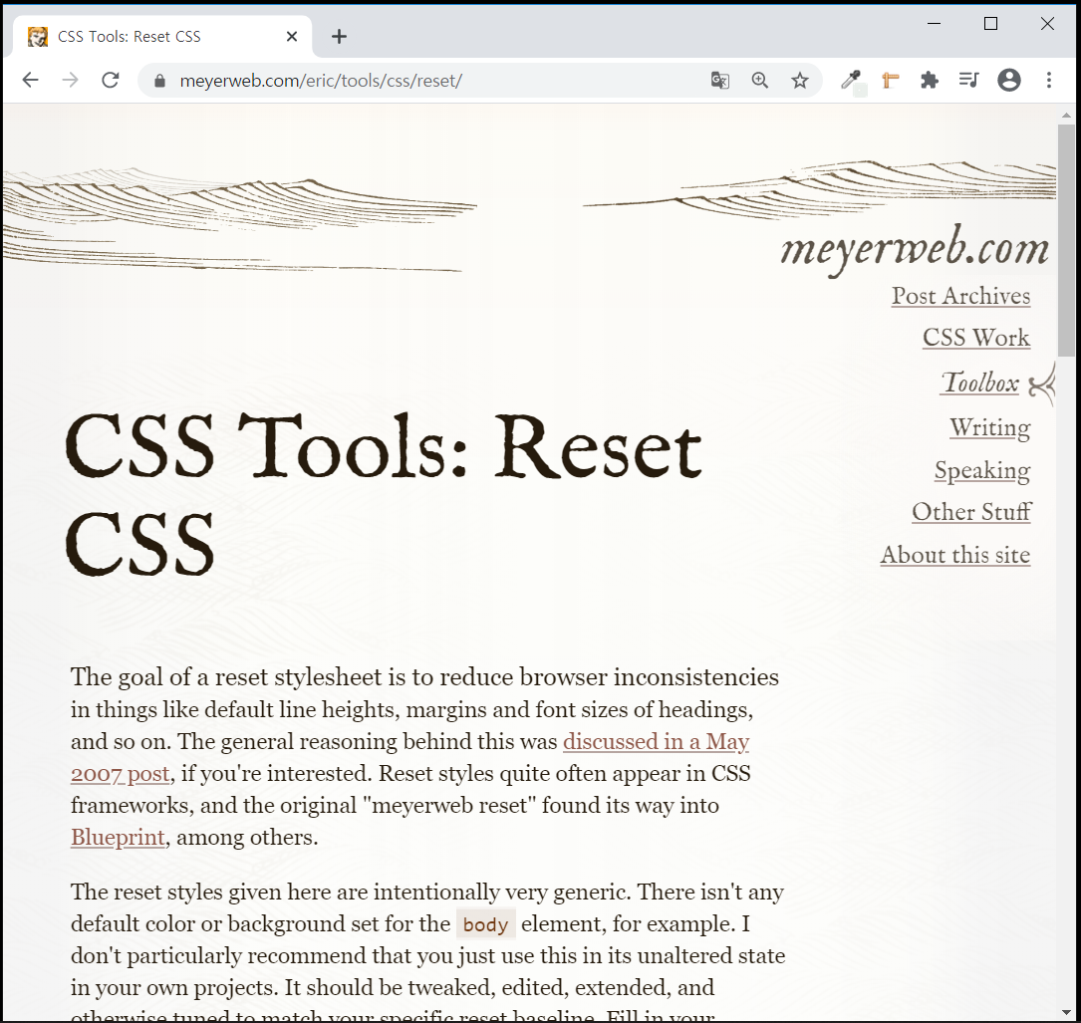Open the Toolbox navigation link
The height and width of the screenshot is (1023, 1081).
(979, 383)
